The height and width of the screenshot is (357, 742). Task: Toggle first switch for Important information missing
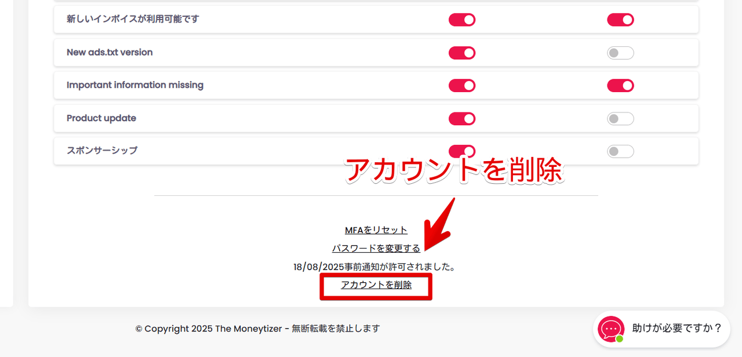click(x=462, y=86)
